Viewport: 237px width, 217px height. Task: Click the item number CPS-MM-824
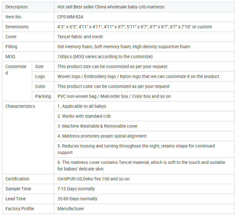pos(70,17)
